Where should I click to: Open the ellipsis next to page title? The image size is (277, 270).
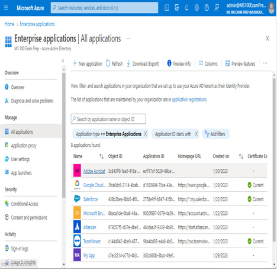[x=128, y=38]
